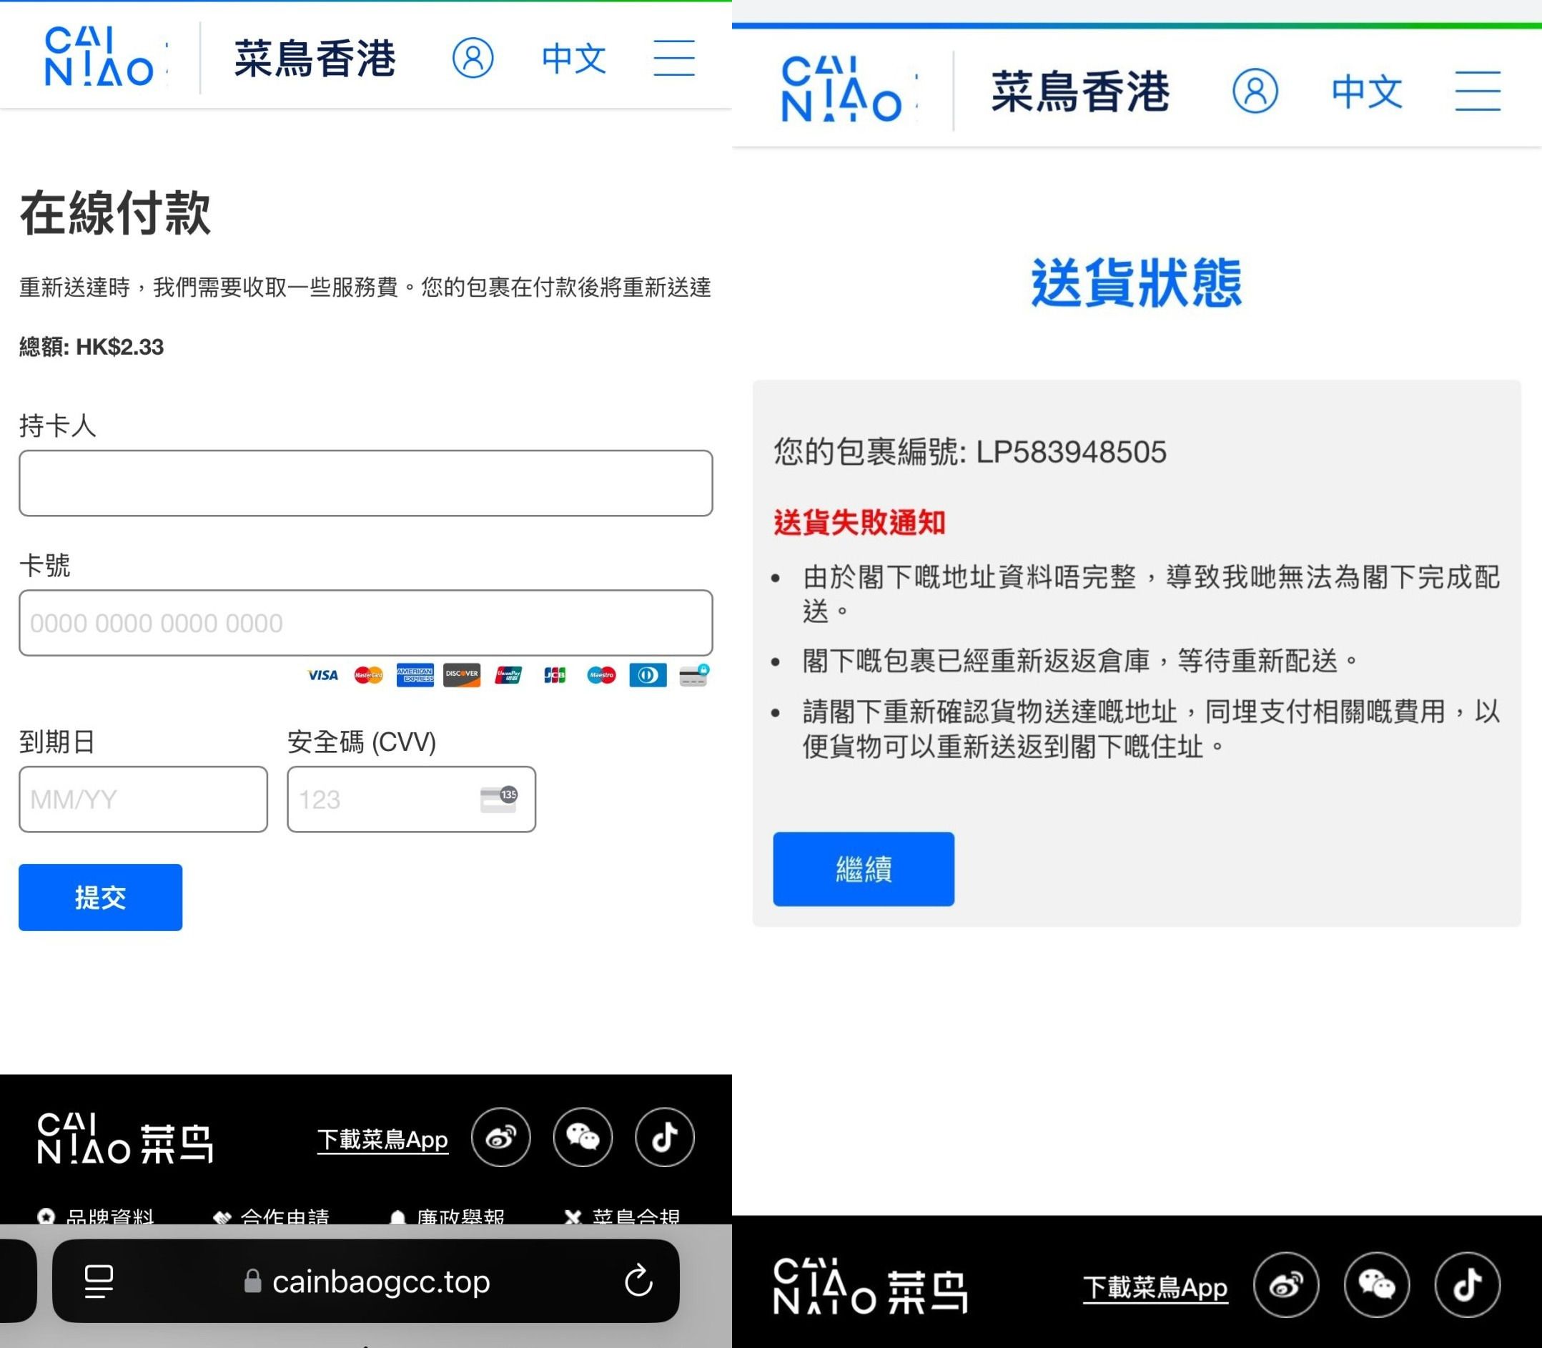Open hamburger menu on delivery status page
This screenshot has height=1348, width=1542.
[1477, 91]
